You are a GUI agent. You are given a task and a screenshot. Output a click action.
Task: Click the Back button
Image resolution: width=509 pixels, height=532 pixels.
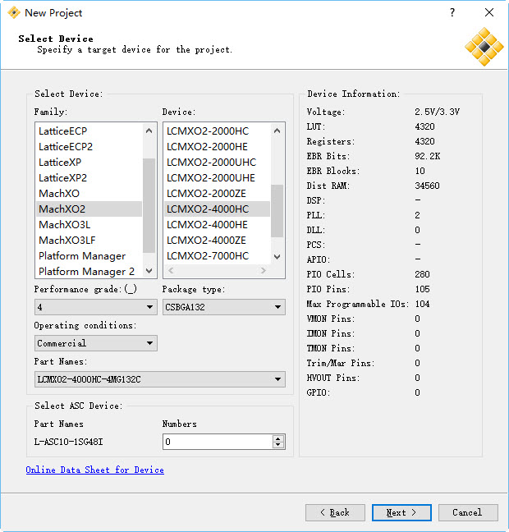click(335, 512)
